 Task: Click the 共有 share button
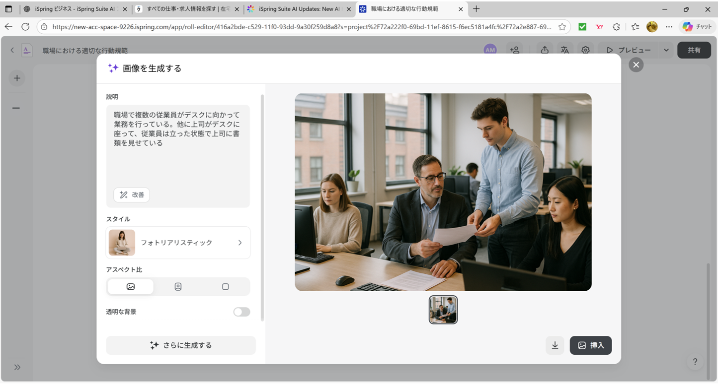coord(694,50)
